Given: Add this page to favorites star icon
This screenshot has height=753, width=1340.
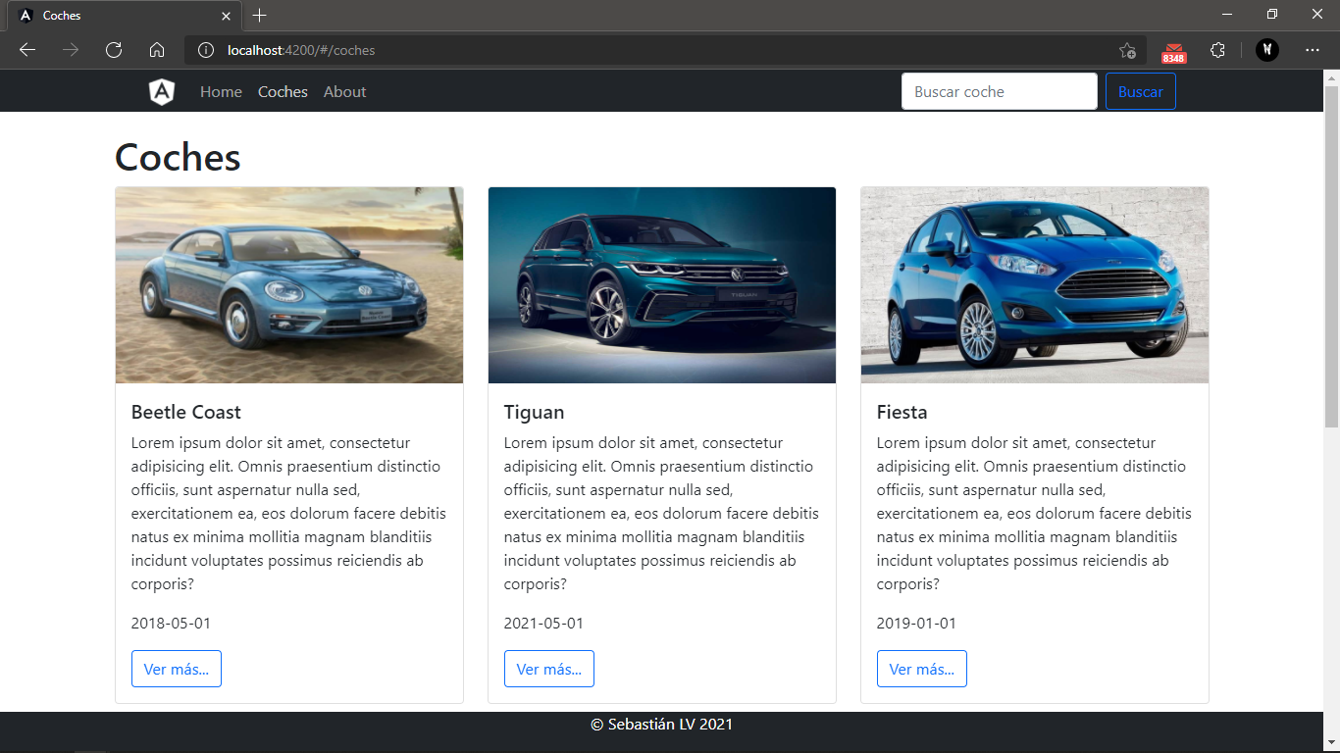Looking at the screenshot, I should point(1127,50).
